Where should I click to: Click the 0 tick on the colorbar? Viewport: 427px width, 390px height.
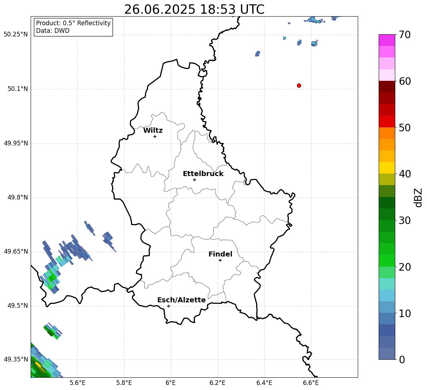click(x=402, y=359)
